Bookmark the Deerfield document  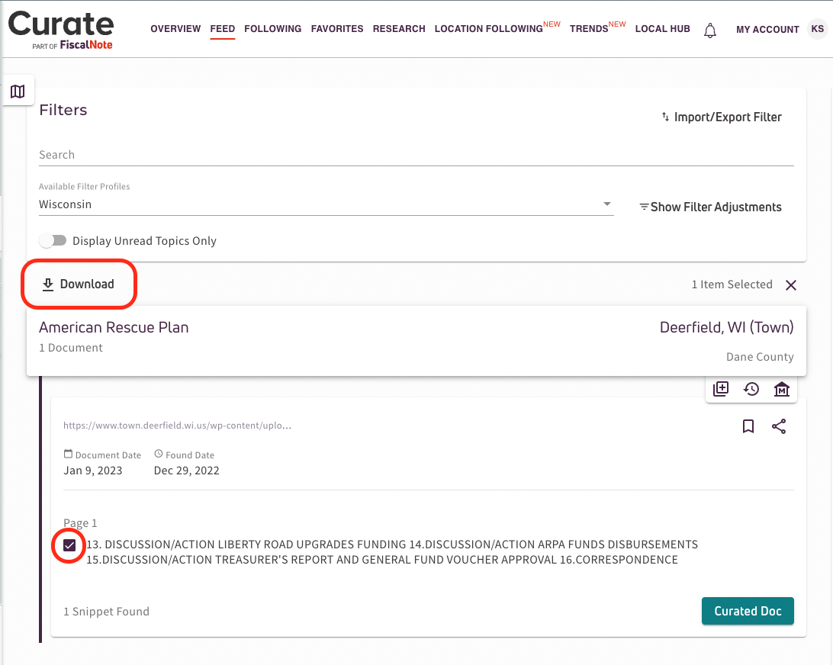748,426
